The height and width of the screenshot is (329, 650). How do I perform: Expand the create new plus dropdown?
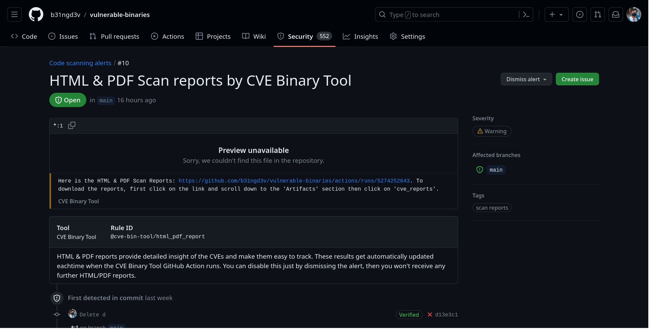556,15
